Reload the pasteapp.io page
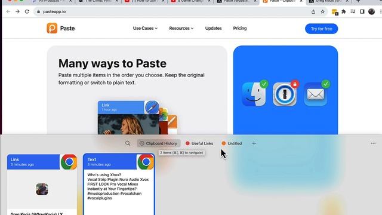 [27, 12]
